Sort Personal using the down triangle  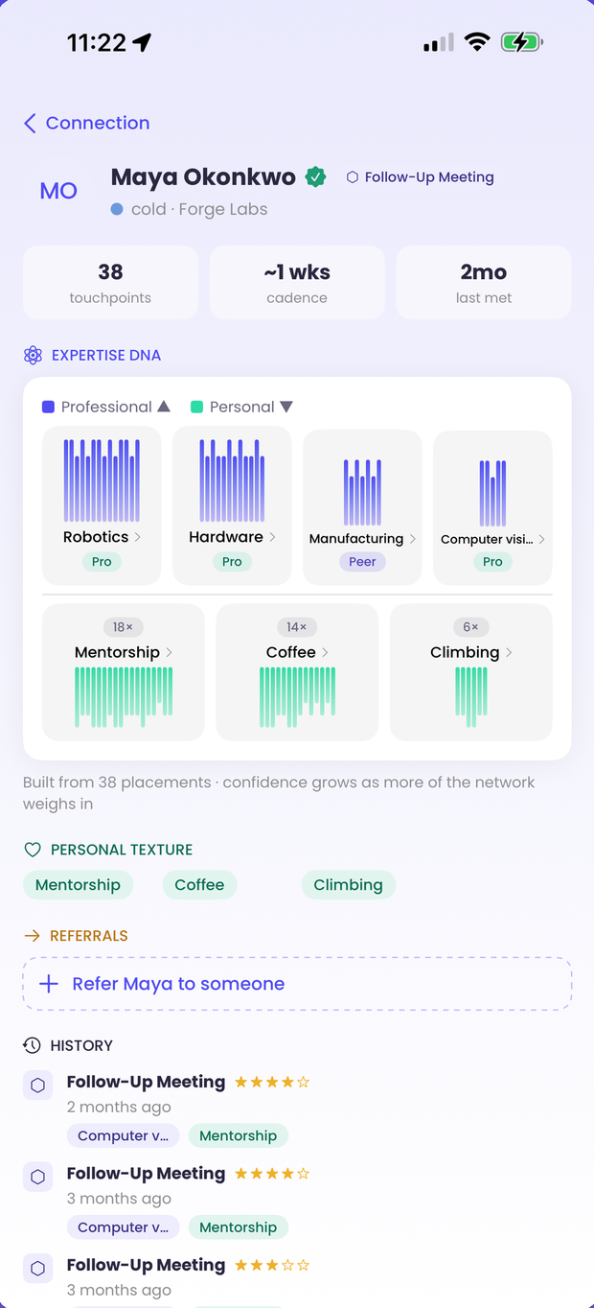[286, 407]
